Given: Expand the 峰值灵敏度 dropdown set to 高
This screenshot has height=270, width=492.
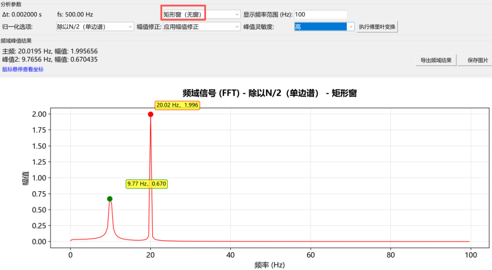Looking at the screenshot, I should (324, 27).
